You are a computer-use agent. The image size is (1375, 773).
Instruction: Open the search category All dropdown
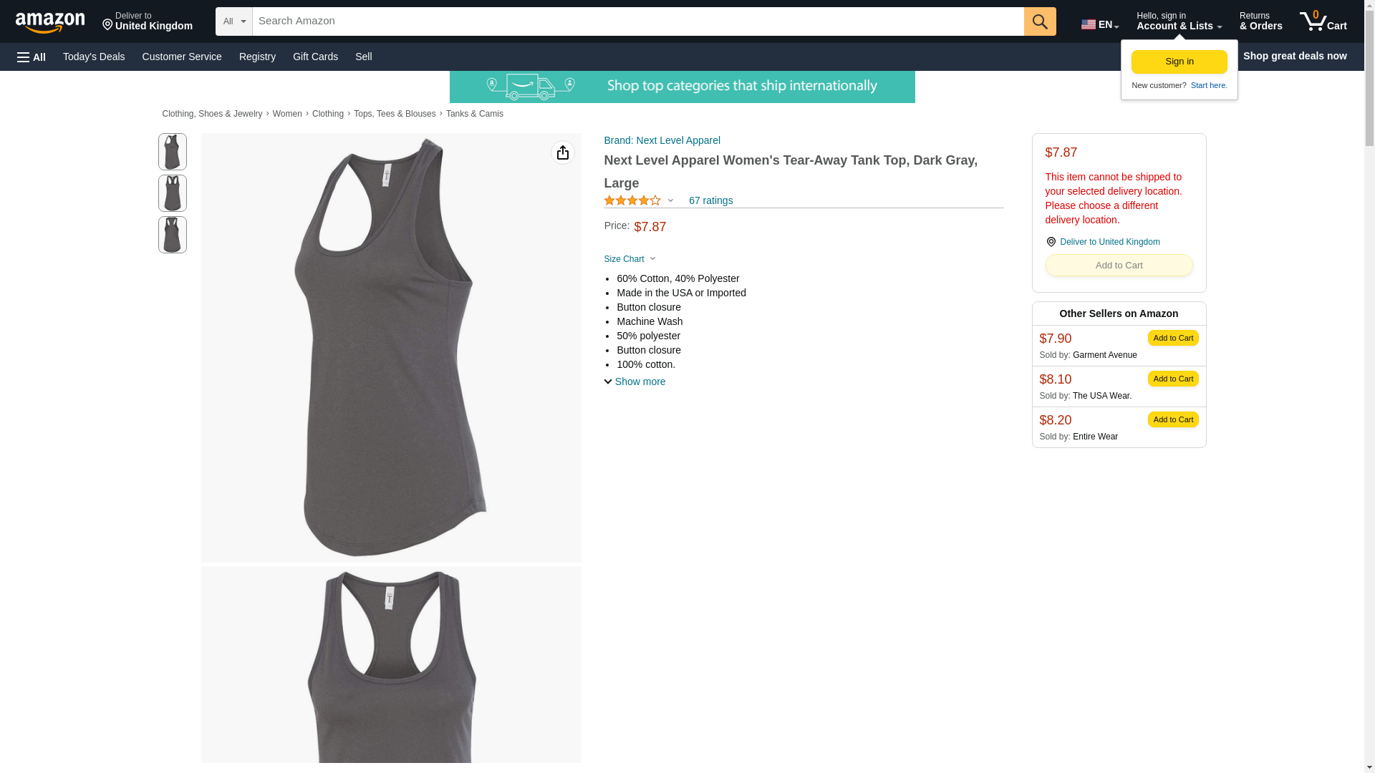pyautogui.click(x=233, y=21)
